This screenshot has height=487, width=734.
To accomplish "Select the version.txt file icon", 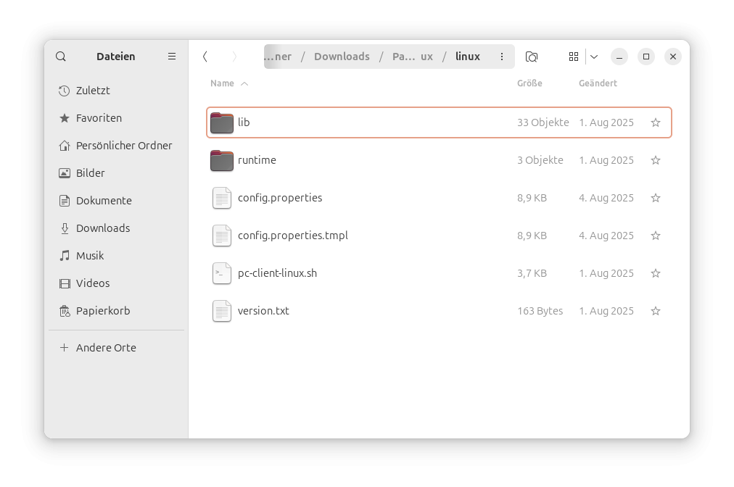I will coord(222,311).
